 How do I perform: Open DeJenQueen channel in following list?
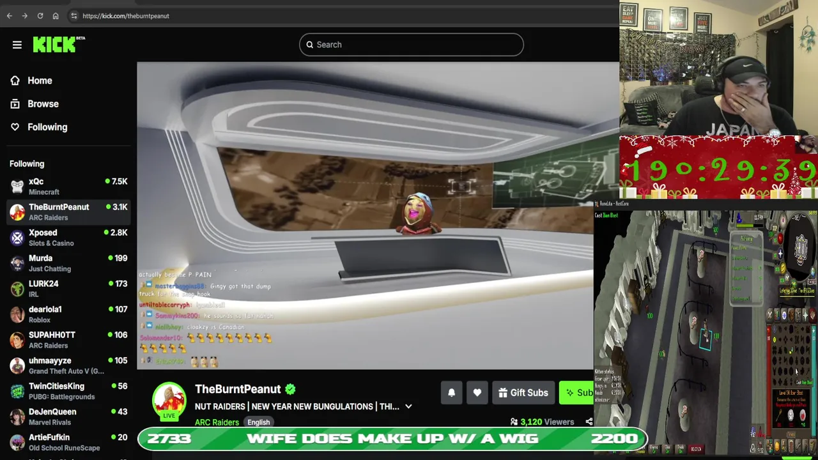pyautogui.click(x=68, y=417)
